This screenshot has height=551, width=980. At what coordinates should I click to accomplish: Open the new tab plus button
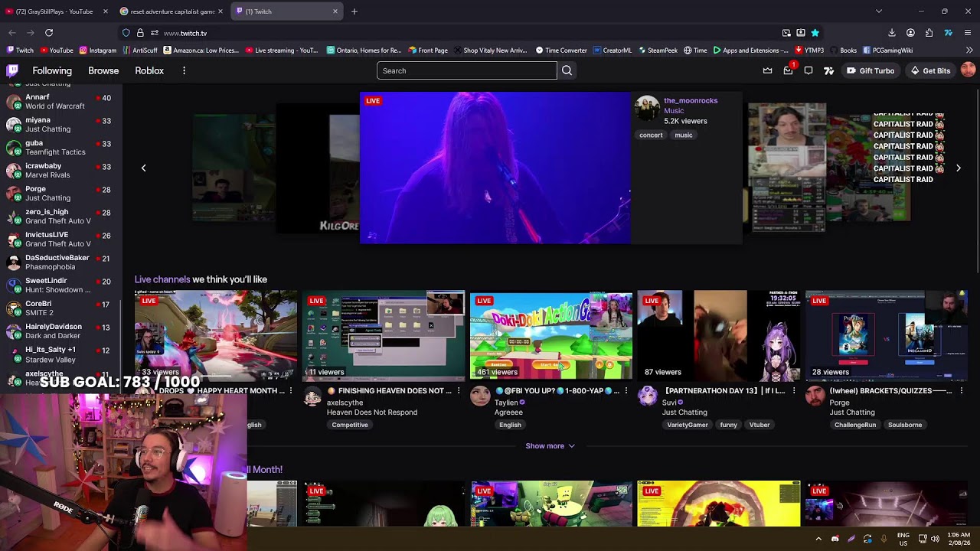(x=354, y=11)
